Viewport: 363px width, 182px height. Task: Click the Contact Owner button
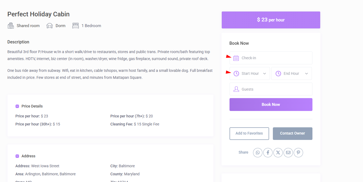point(292,133)
